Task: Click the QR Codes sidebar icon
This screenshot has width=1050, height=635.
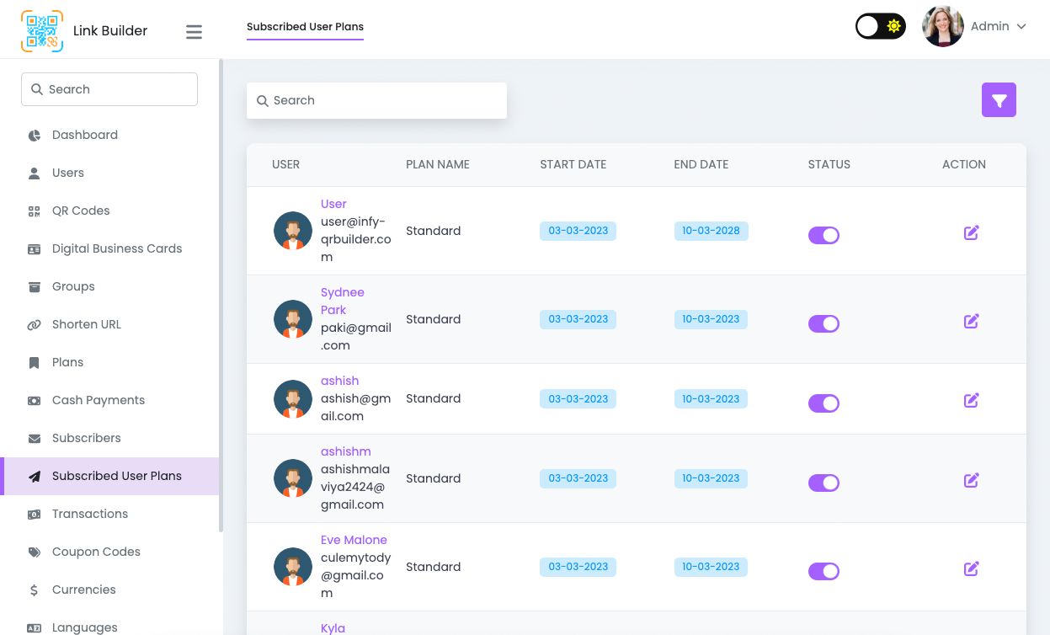Action: [35, 211]
